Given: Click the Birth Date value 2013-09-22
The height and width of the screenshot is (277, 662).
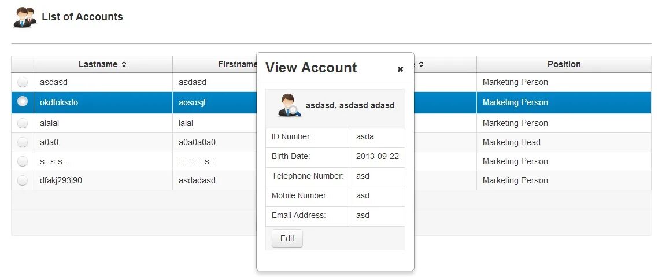Looking at the screenshot, I should click(x=378, y=157).
